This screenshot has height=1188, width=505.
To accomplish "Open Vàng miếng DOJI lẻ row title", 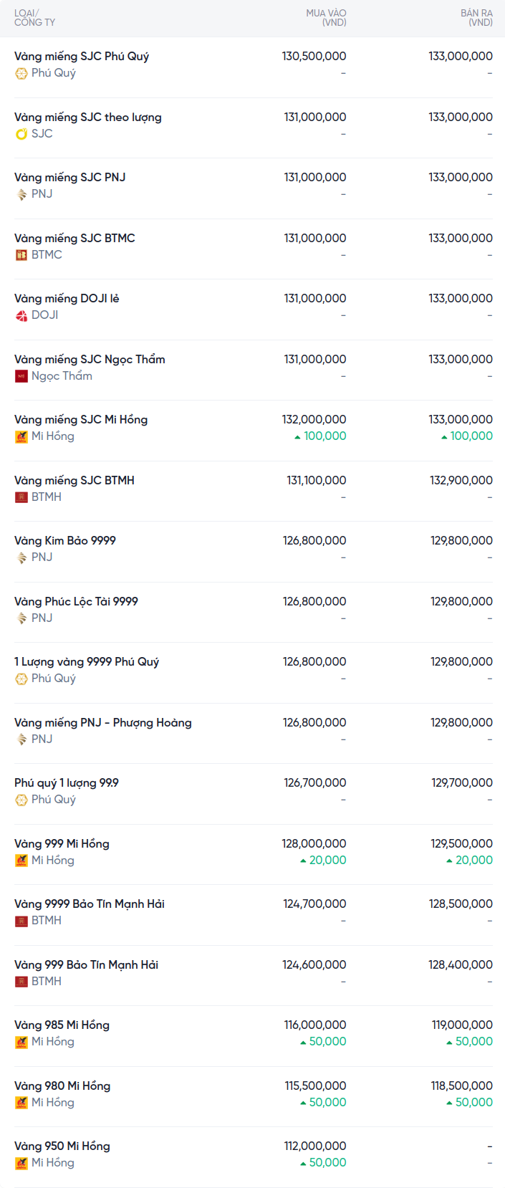I will (67, 298).
